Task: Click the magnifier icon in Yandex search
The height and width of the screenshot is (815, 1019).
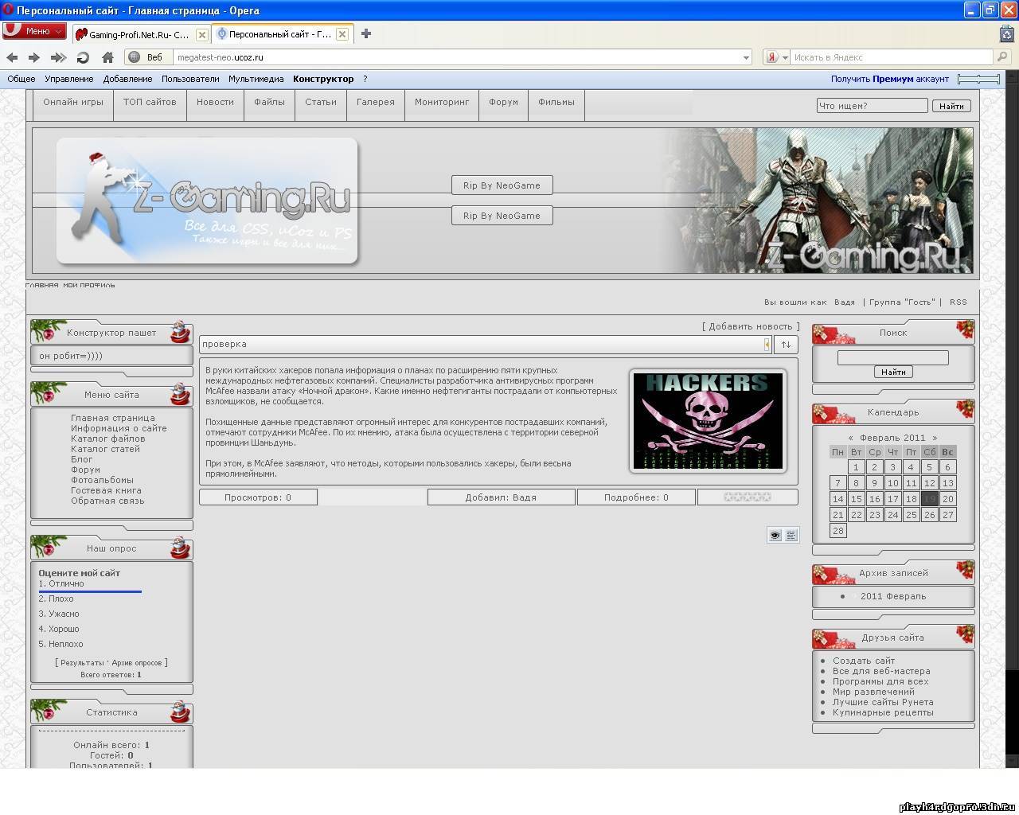Action: (1002, 57)
